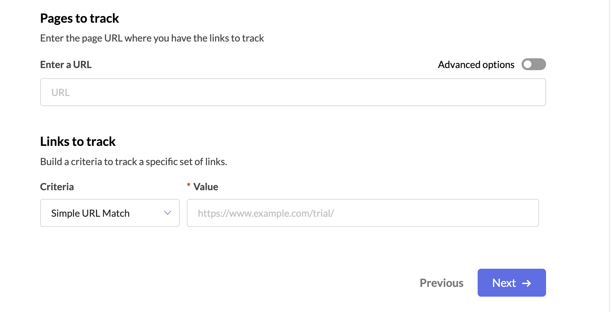Click the 'Value' field label

click(206, 187)
